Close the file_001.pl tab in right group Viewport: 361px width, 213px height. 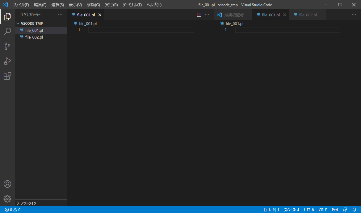284,15
